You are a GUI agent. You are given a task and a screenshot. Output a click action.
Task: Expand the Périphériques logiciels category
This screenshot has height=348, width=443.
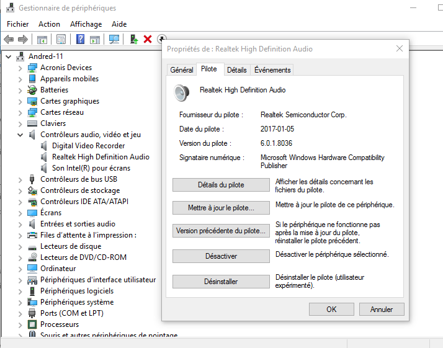click(20, 292)
